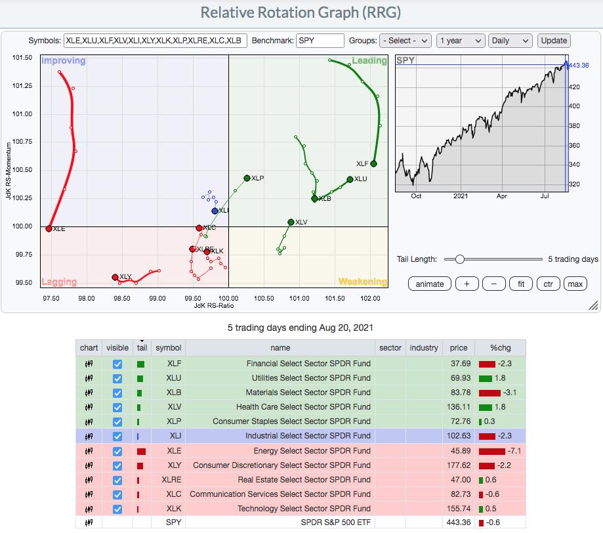
Task: Open chart icon for XLU row
Action: tap(89, 378)
